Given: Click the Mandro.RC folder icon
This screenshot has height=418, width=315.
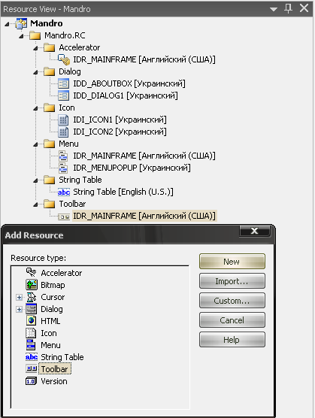Looking at the screenshot, I should coord(35,35).
